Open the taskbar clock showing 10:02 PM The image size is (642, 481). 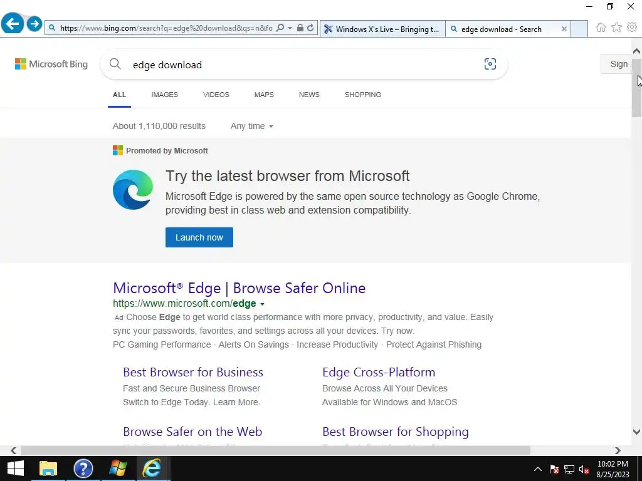click(613, 469)
